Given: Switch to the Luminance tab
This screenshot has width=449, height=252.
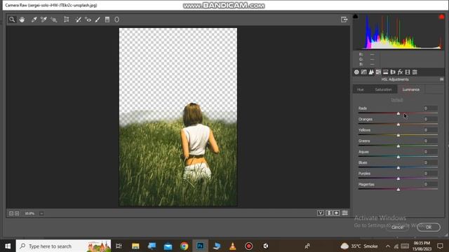Looking at the screenshot, I should pos(410,90).
